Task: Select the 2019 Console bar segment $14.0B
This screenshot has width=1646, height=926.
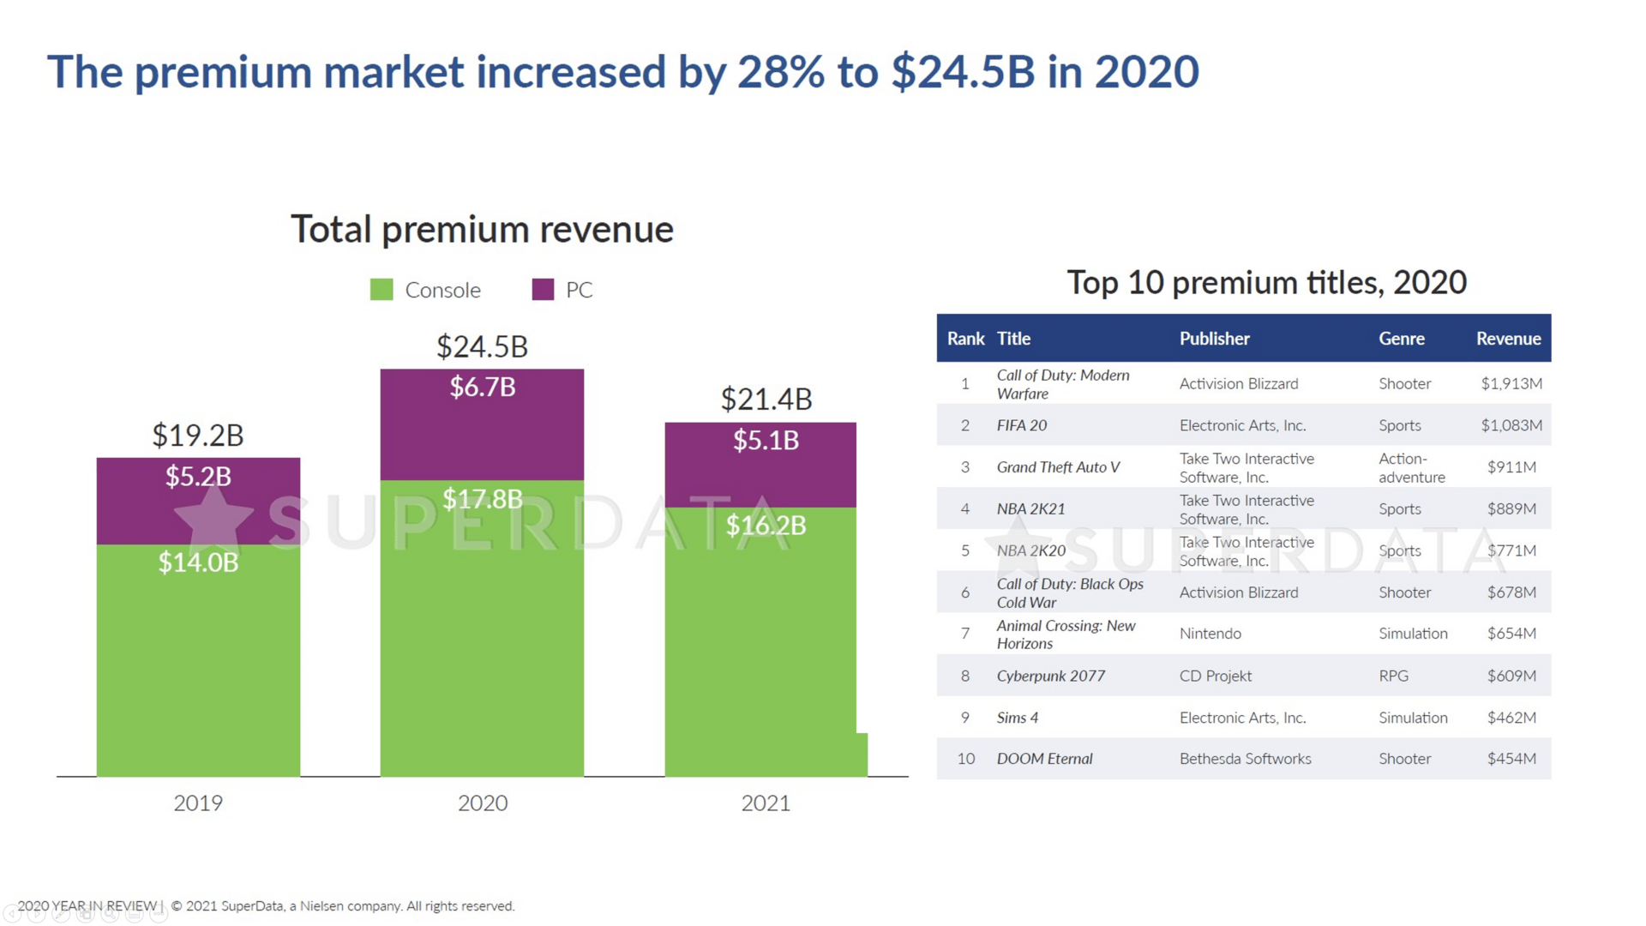Action: click(x=198, y=660)
